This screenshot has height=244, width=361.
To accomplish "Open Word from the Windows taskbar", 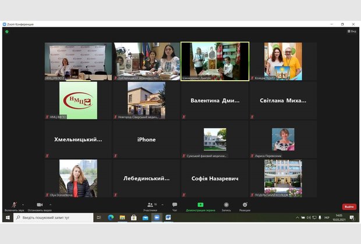I will (x=168, y=217).
